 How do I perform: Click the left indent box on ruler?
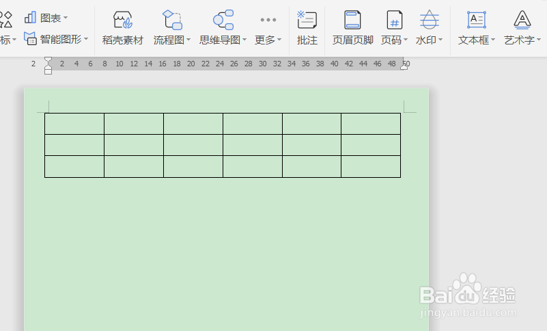point(48,72)
